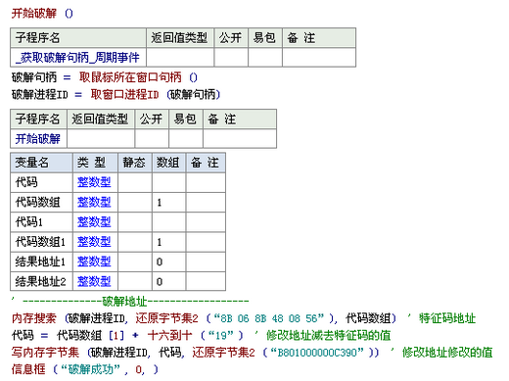Screen dimensions: 509x381
Task: Click array value 0 in 结果地址2 row
Action: (x=160, y=282)
